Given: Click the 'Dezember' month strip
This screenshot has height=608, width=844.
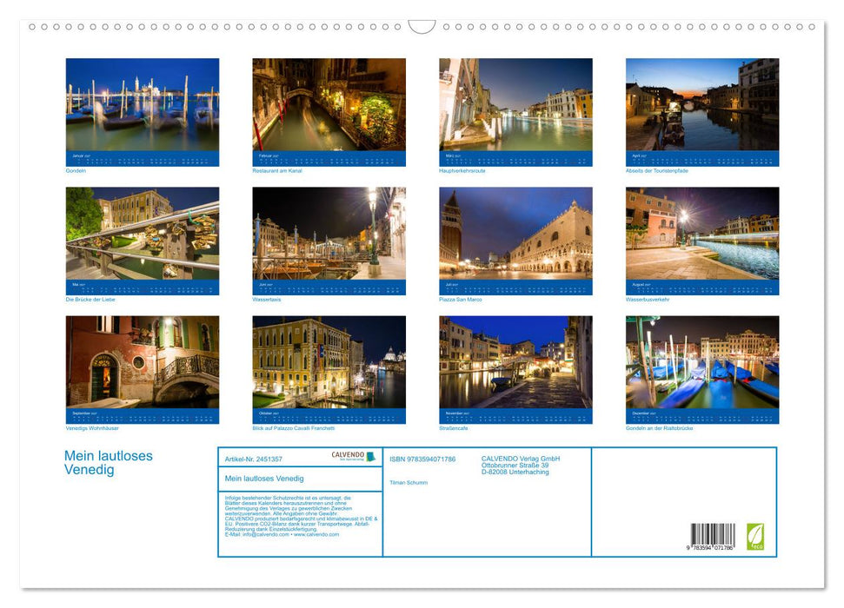Looking at the screenshot, I should coord(702,416).
